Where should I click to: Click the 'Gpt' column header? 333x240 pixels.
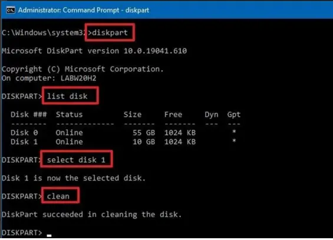click(x=234, y=114)
